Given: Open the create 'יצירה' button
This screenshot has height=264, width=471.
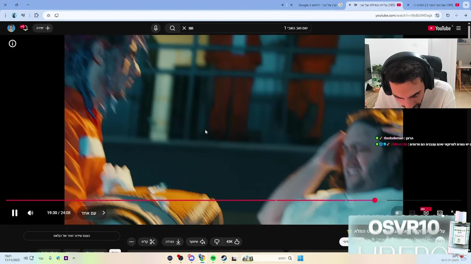Looking at the screenshot, I should pyautogui.click(x=43, y=28).
